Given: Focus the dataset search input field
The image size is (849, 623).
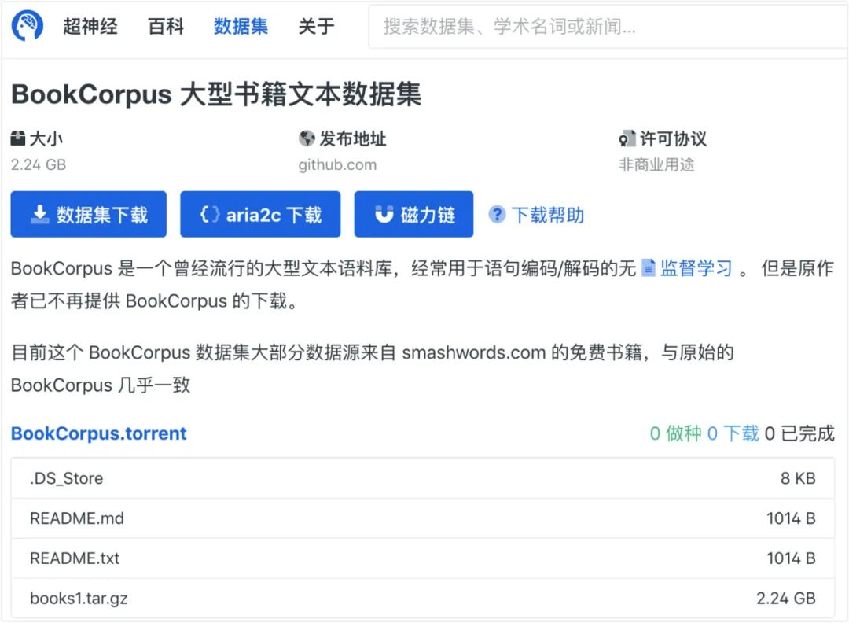Looking at the screenshot, I should pyautogui.click(x=608, y=27).
